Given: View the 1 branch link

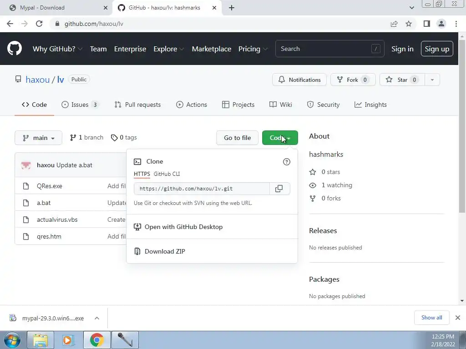Looking at the screenshot, I should [86, 137].
